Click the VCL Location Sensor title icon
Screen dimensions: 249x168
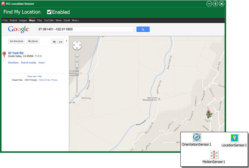[3, 4]
